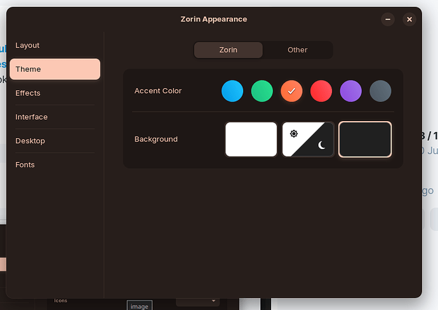Click the Background label

(156, 139)
